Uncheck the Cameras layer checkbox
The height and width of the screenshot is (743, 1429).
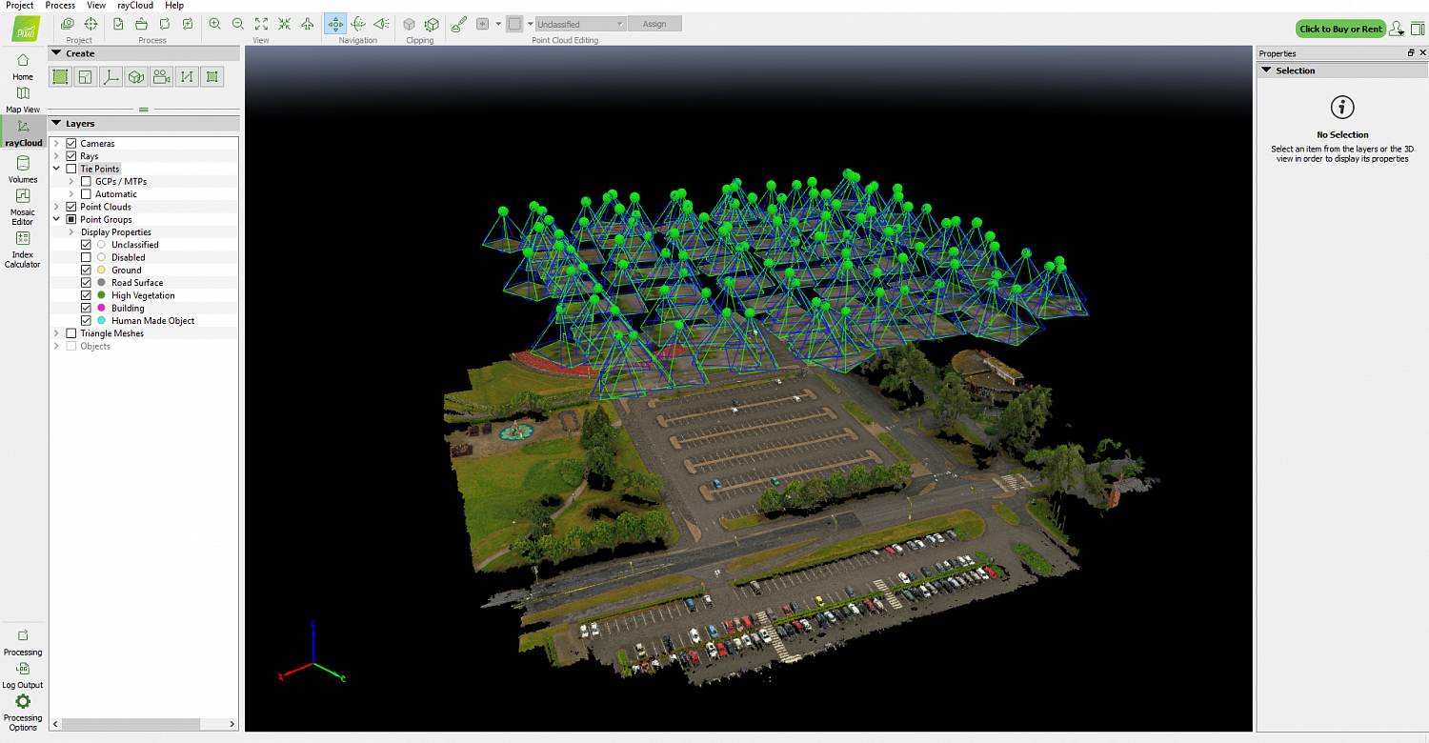click(71, 144)
